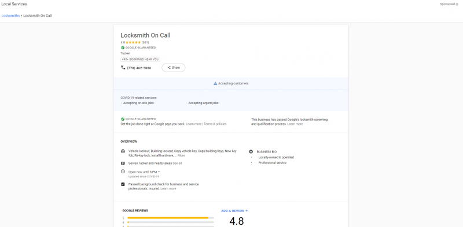Go back to Locksmiths breadcrumb

10,16
